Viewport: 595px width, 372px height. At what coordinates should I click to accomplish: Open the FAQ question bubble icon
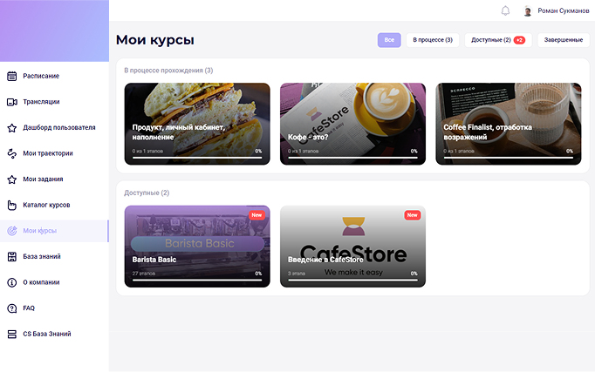pos(11,308)
